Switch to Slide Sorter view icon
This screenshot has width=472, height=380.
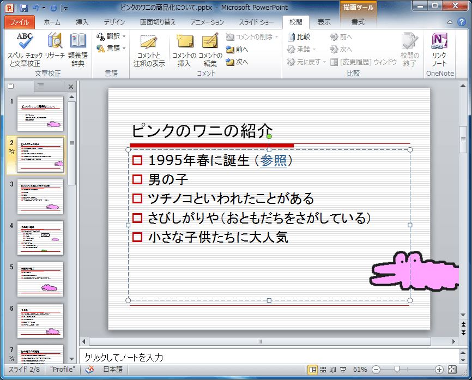pyautogui.click(x=323, y=370)
